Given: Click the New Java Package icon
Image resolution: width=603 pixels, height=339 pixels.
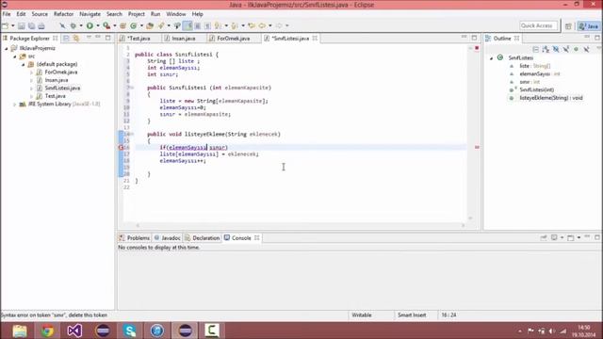Looking at the screenshot, I should tap(123, 25).
